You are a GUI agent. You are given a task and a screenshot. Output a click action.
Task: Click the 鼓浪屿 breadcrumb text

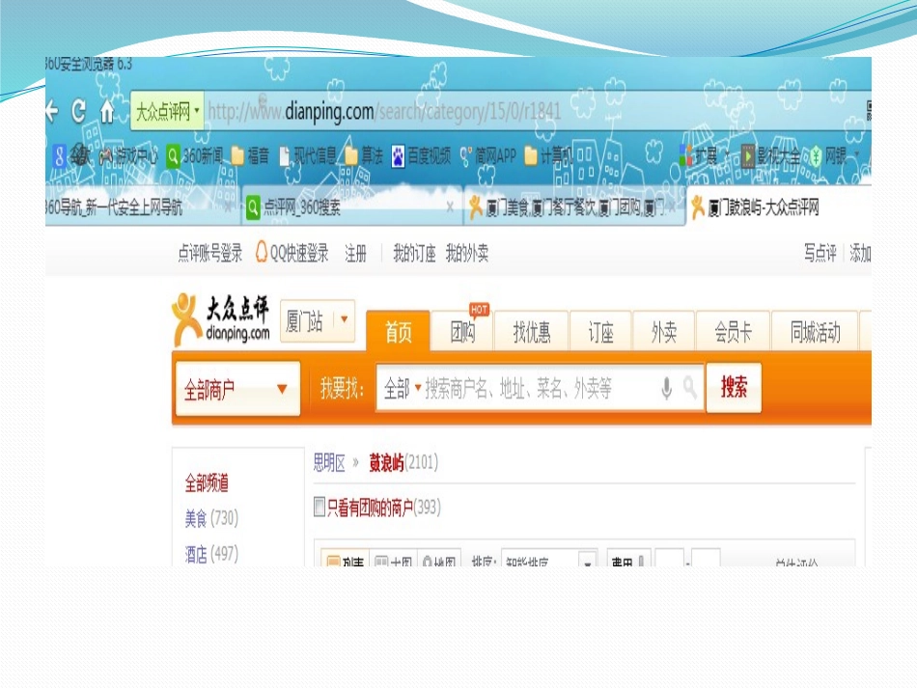(386, 463)
